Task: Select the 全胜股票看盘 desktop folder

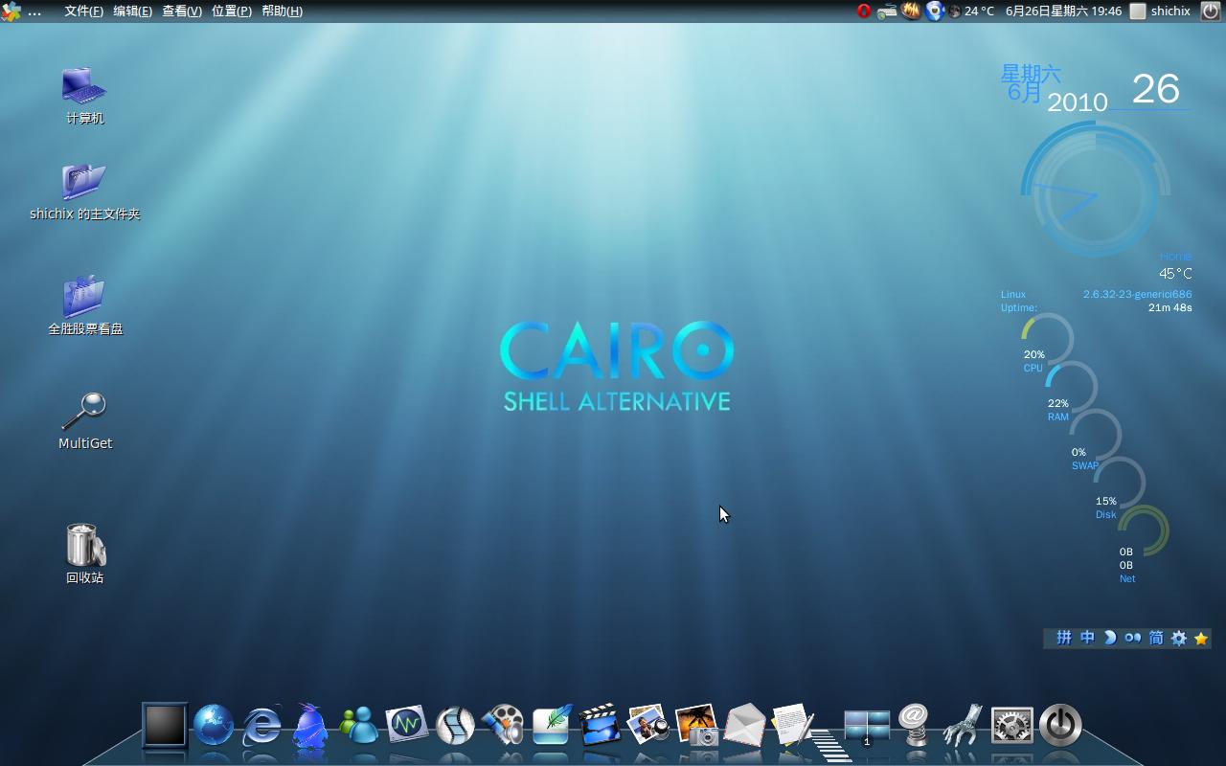Action: [x=85, y=306]
